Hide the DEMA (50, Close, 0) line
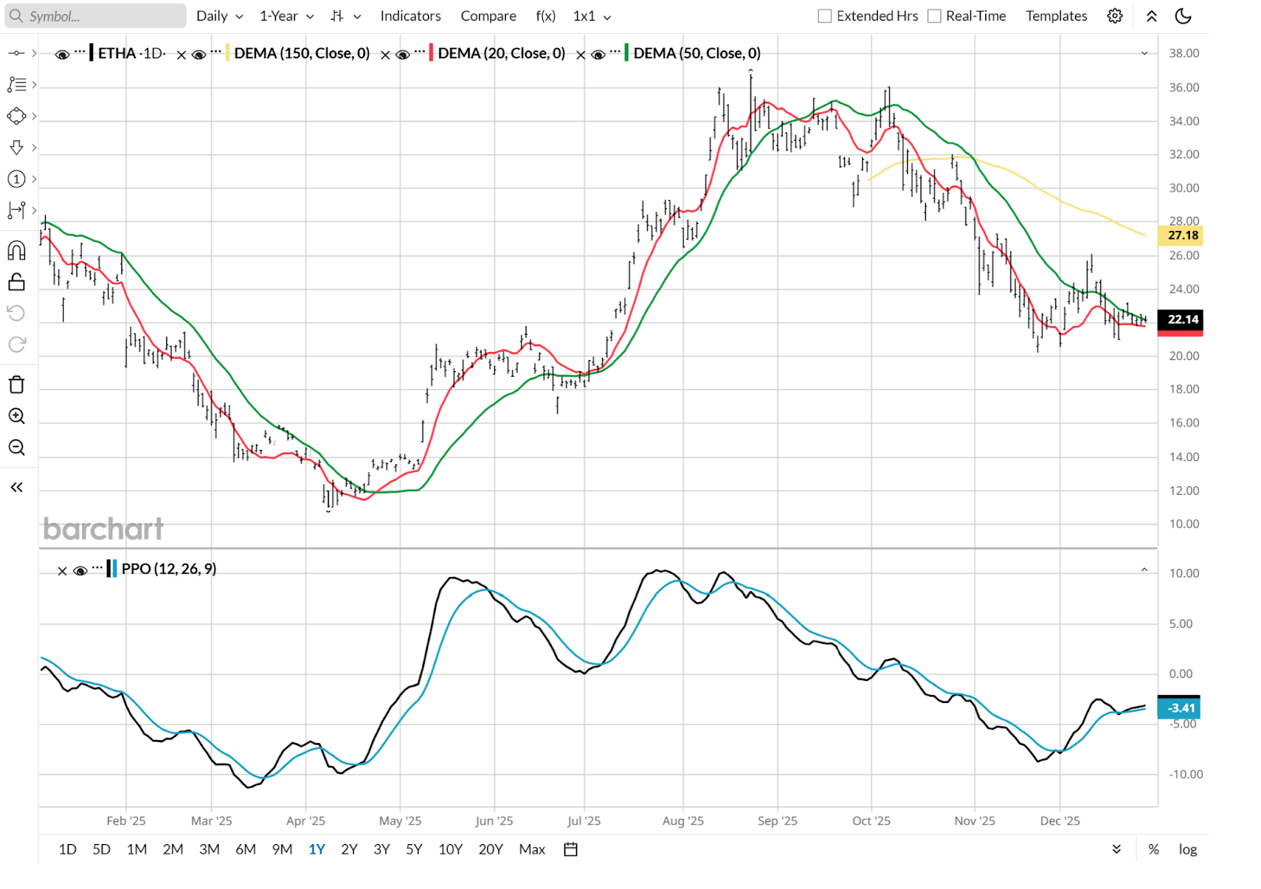This screenshot has height=889, width=1261. pos(598,54)
